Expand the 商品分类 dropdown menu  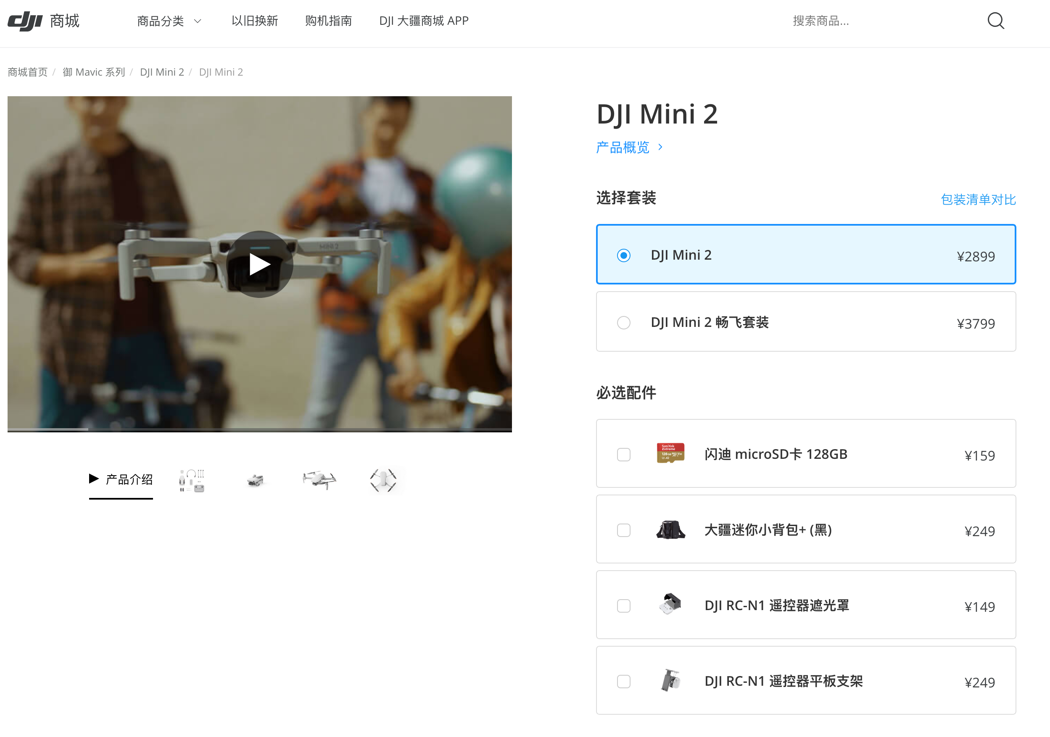[169, 21]
